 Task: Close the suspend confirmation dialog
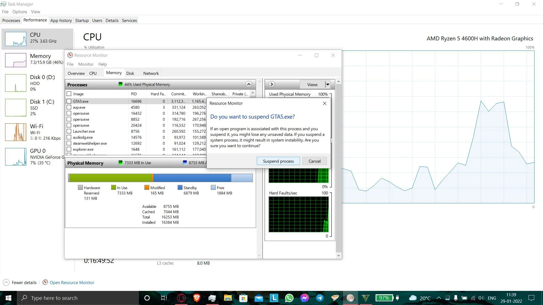pos(325,103)
